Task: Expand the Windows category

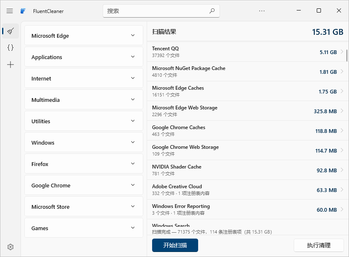Action: (x=84, y=142)
